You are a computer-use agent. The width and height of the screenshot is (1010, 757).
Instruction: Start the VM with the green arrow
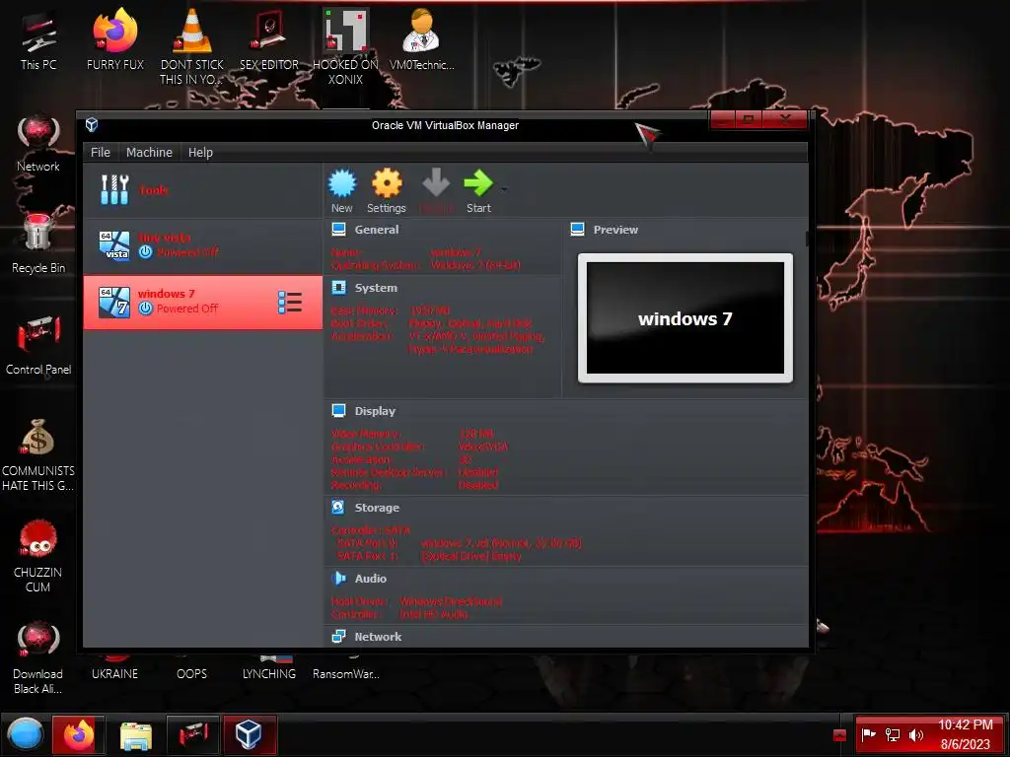pos(478,182)
